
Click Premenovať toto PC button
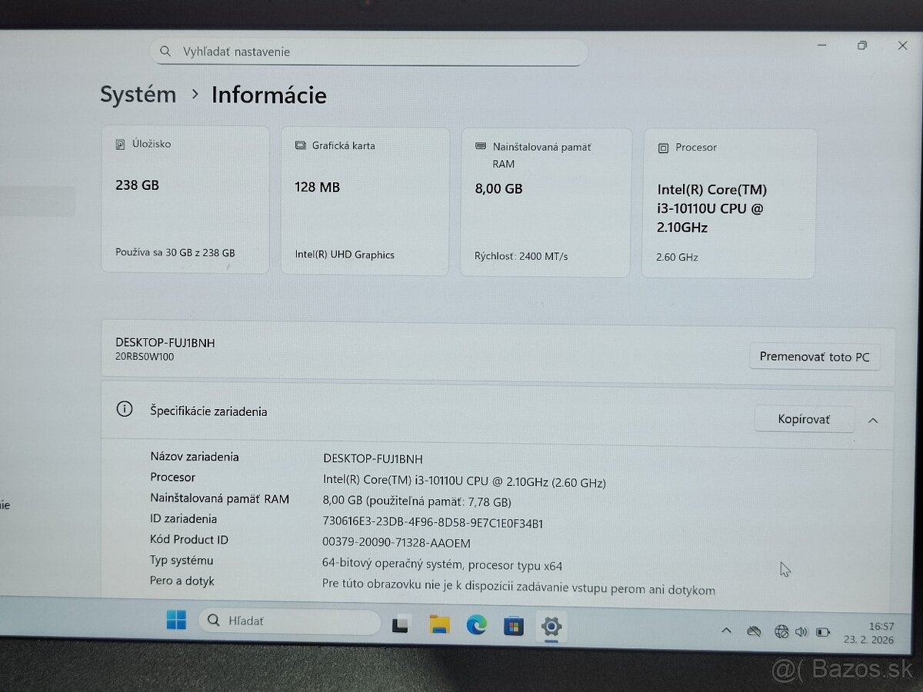(815, 356)
